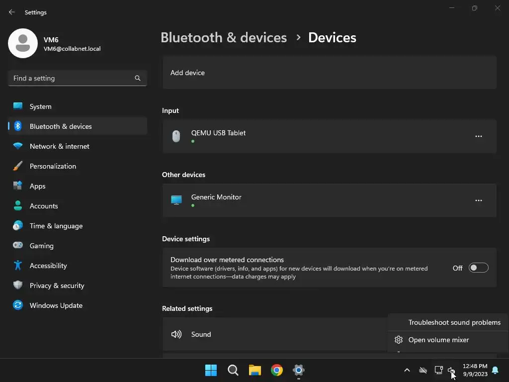Screen dimensions: 509x382
Task: Show hidden icons in system tray
Action: [407, 370]
